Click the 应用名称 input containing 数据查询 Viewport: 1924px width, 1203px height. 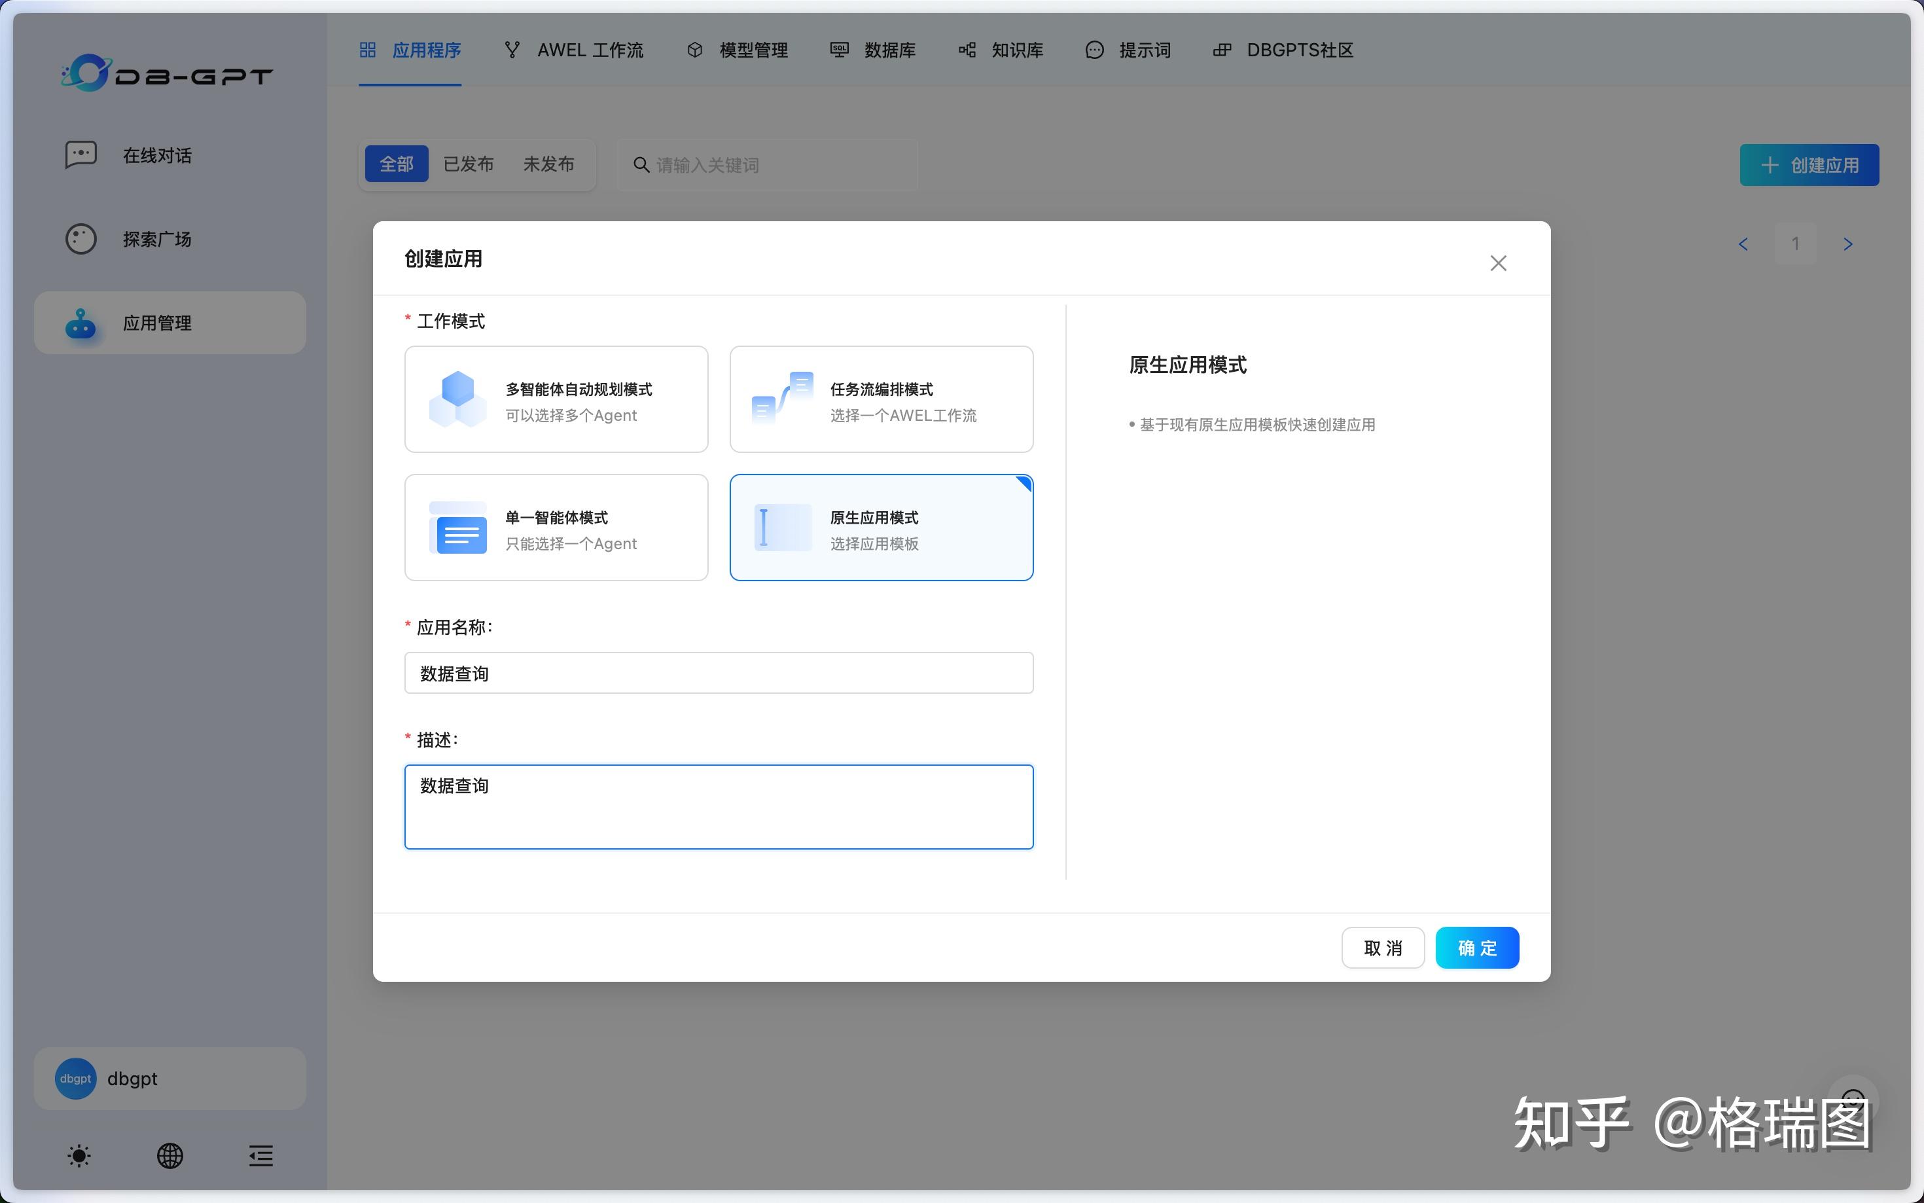click(x=718, y=672)
